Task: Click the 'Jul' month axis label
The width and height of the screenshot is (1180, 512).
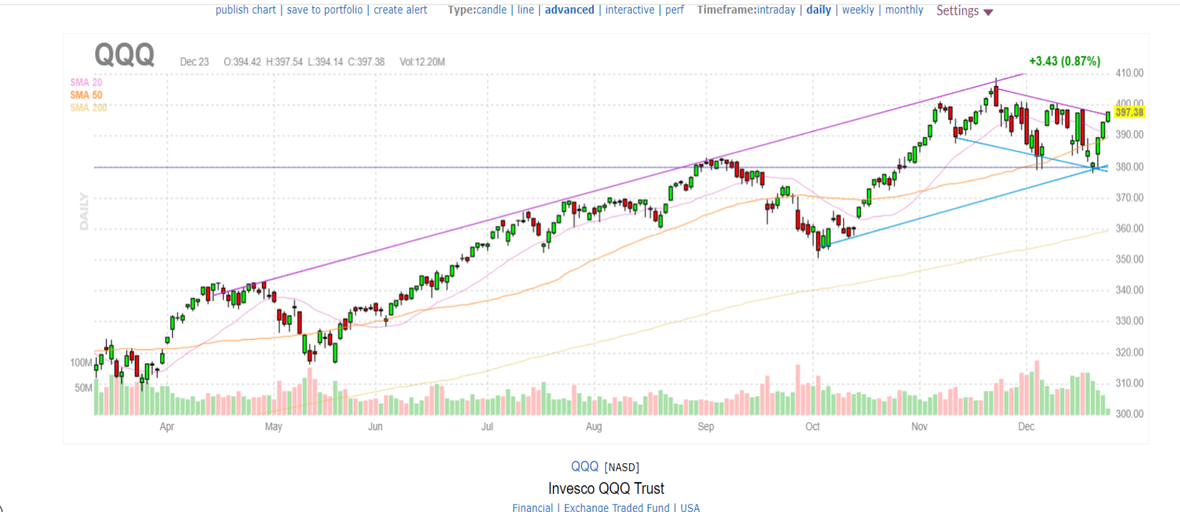Action: click(487, 426)
